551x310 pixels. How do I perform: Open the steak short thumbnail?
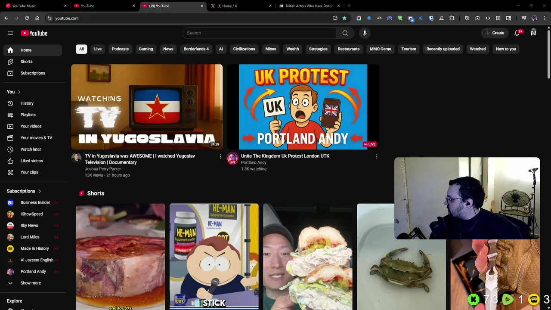coord(120,257)
